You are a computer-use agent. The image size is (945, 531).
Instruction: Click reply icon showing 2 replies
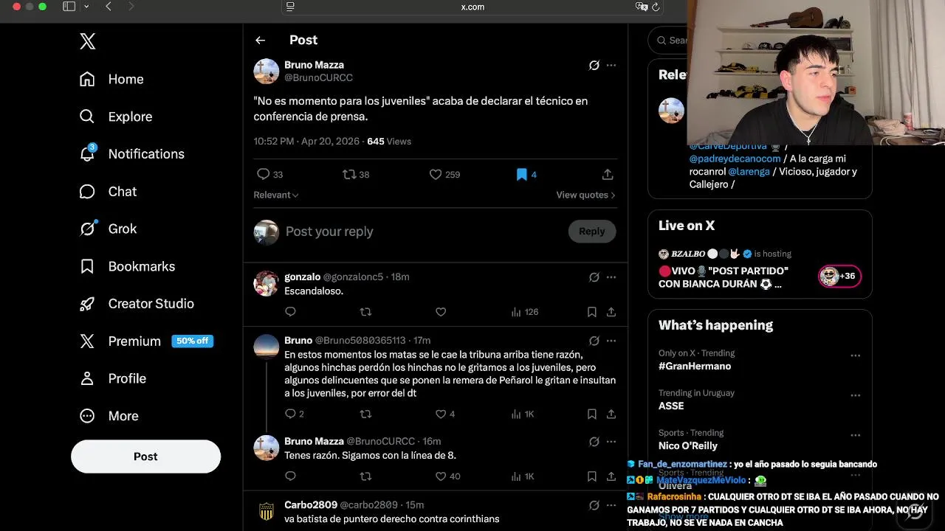click(x=295, y=414)
